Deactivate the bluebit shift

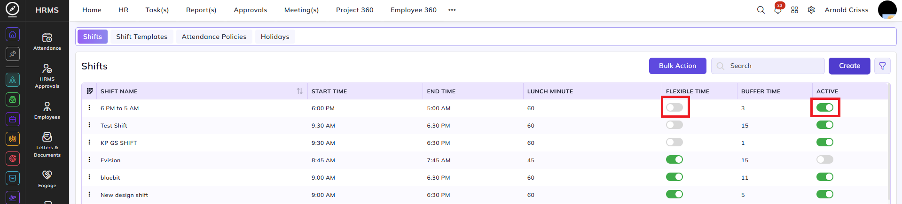[x=825, y=177]
